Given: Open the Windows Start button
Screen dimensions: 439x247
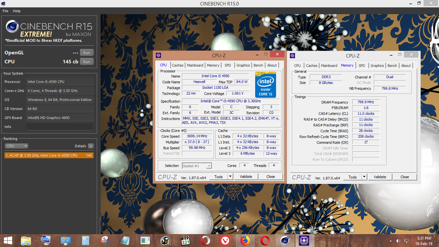Looking at the screenshot, I should (8, 240).
